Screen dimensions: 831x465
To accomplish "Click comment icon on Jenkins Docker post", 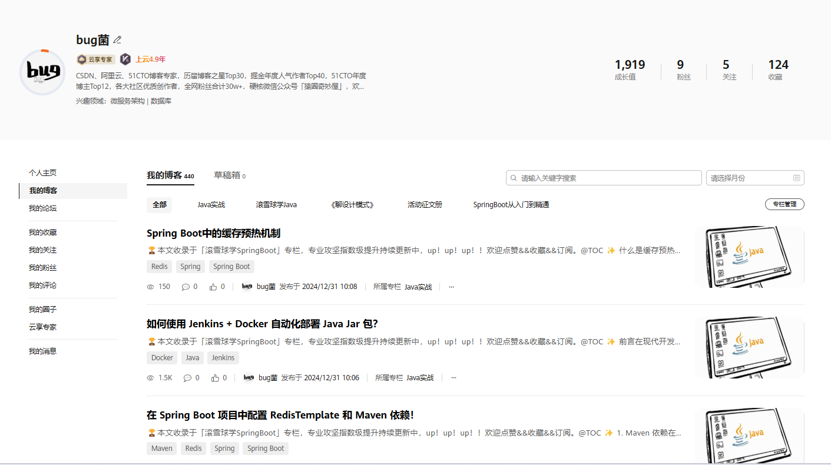I will [x=187, y=378].
